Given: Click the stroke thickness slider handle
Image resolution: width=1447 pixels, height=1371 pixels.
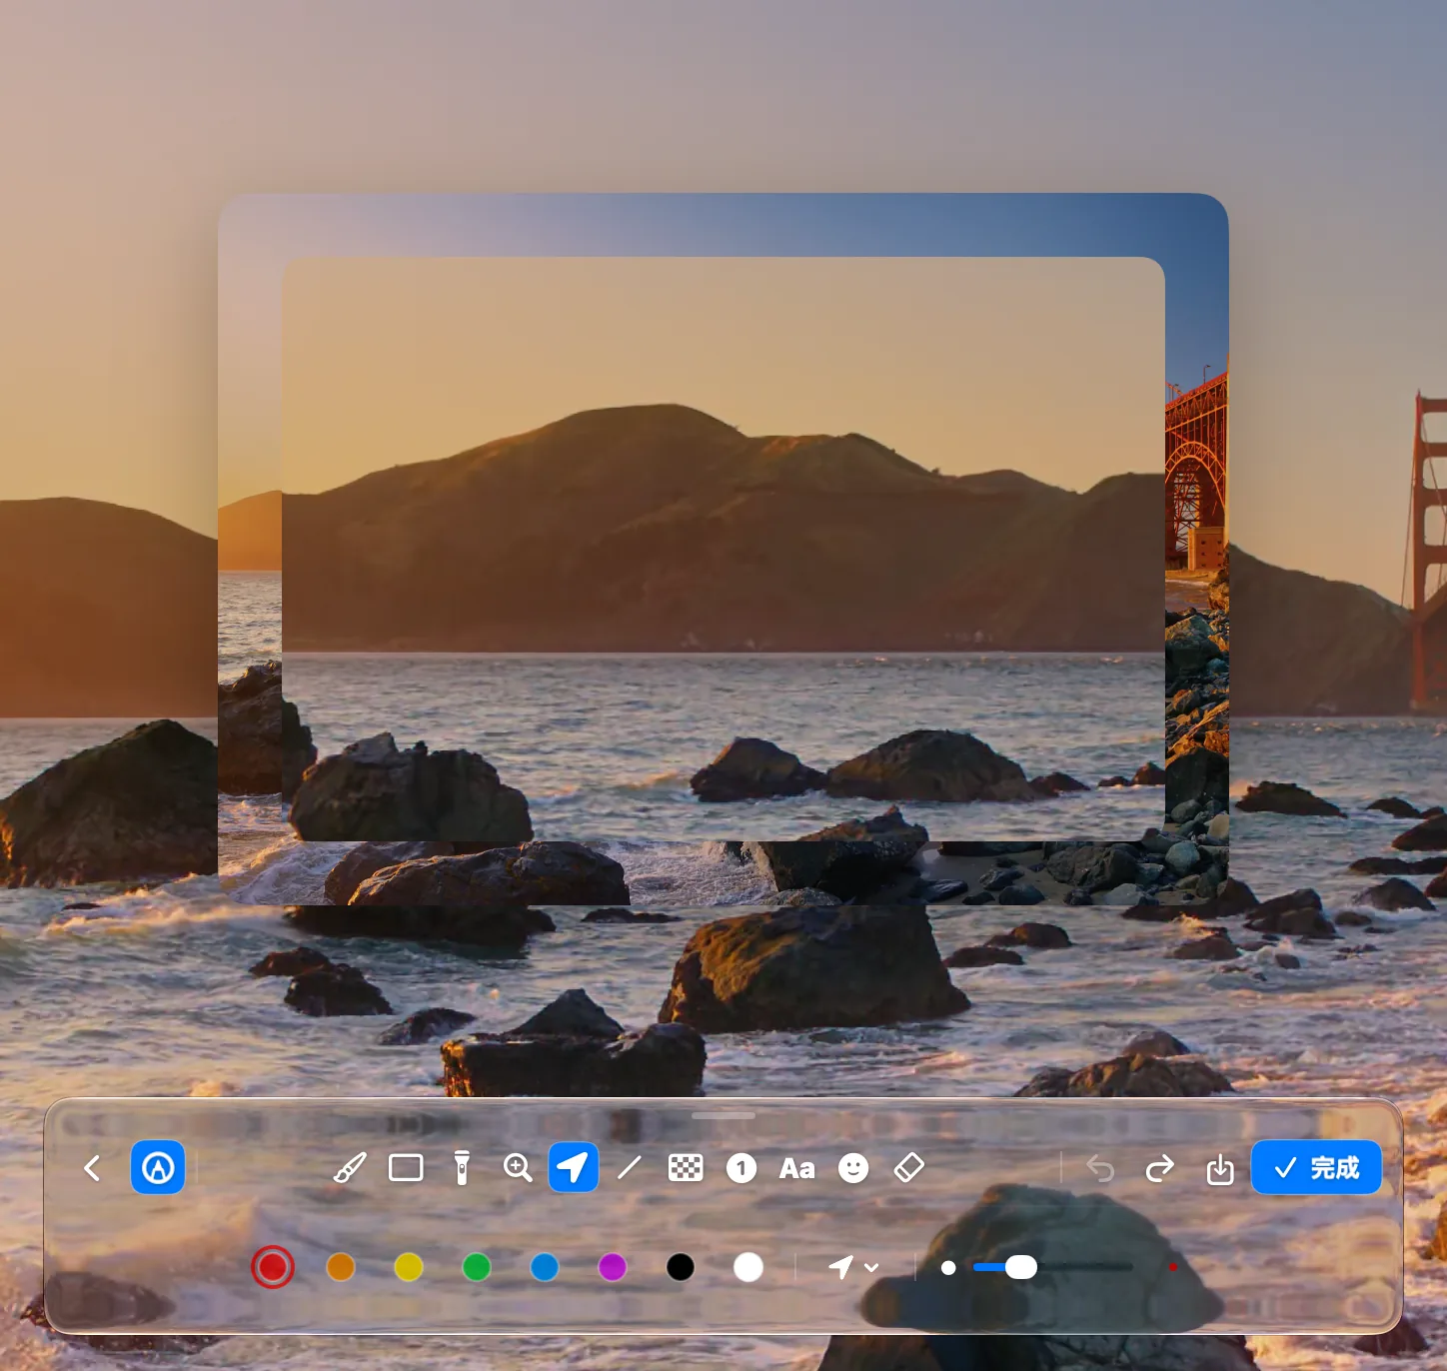Looking at the screenshot, I should [x=1020, y=1267].
